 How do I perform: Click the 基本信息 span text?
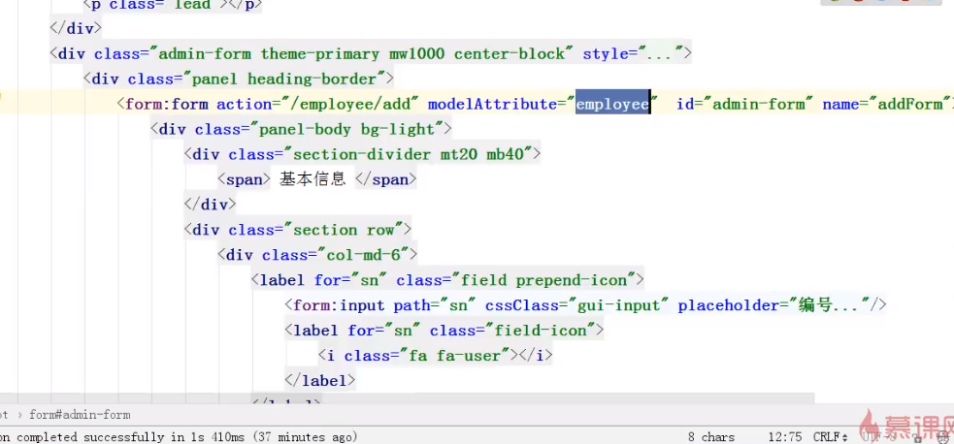[x=313, y=179]
